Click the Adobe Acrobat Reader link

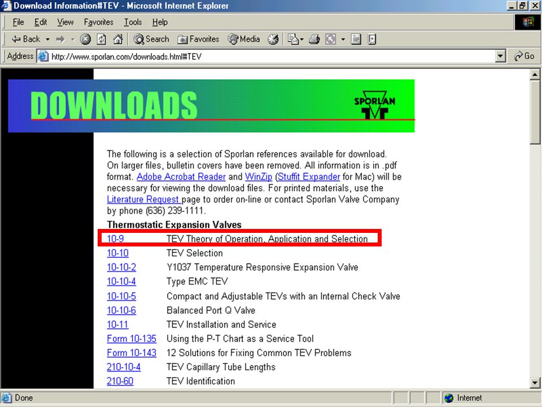click(x=181, y=176)
